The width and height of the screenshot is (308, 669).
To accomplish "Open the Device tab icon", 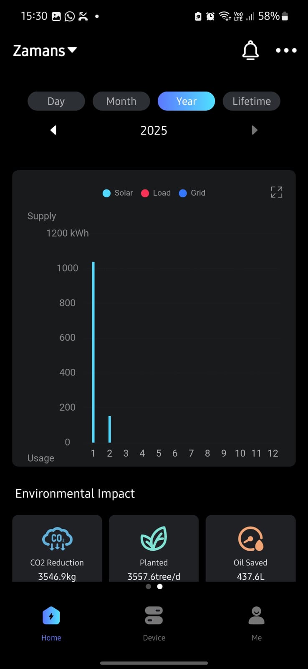I will click(154, 616).
